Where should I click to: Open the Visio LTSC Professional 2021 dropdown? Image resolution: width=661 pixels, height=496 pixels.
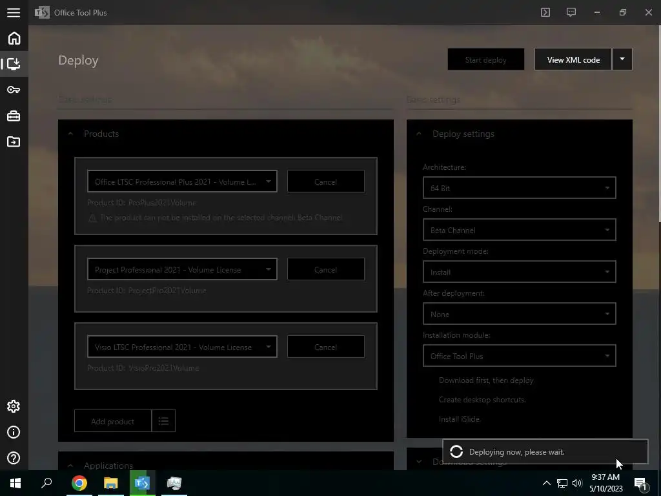click(x=182, y=347)
